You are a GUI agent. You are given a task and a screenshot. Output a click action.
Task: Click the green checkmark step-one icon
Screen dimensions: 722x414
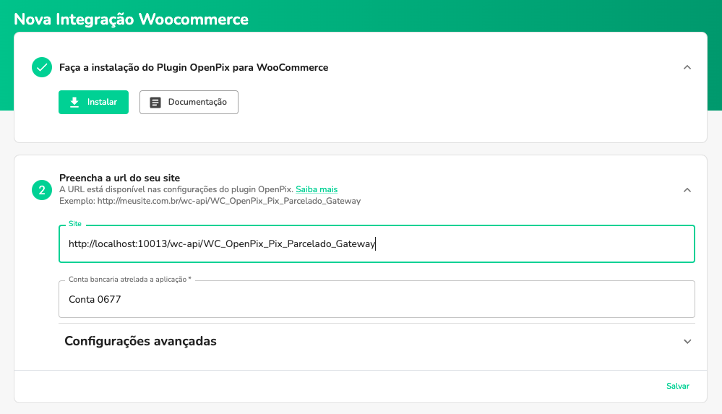[x=41, y=67]
